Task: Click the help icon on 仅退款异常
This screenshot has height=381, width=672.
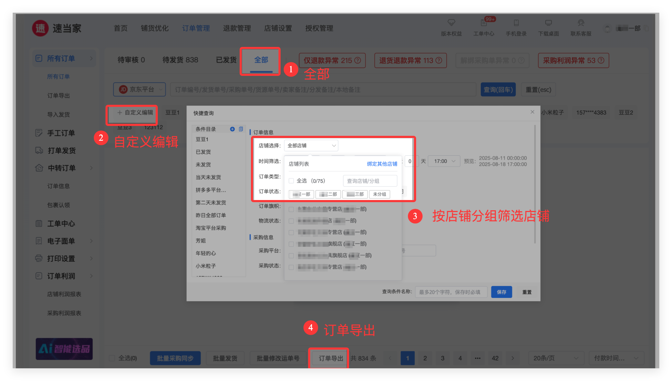Action: tap(358, 60)
